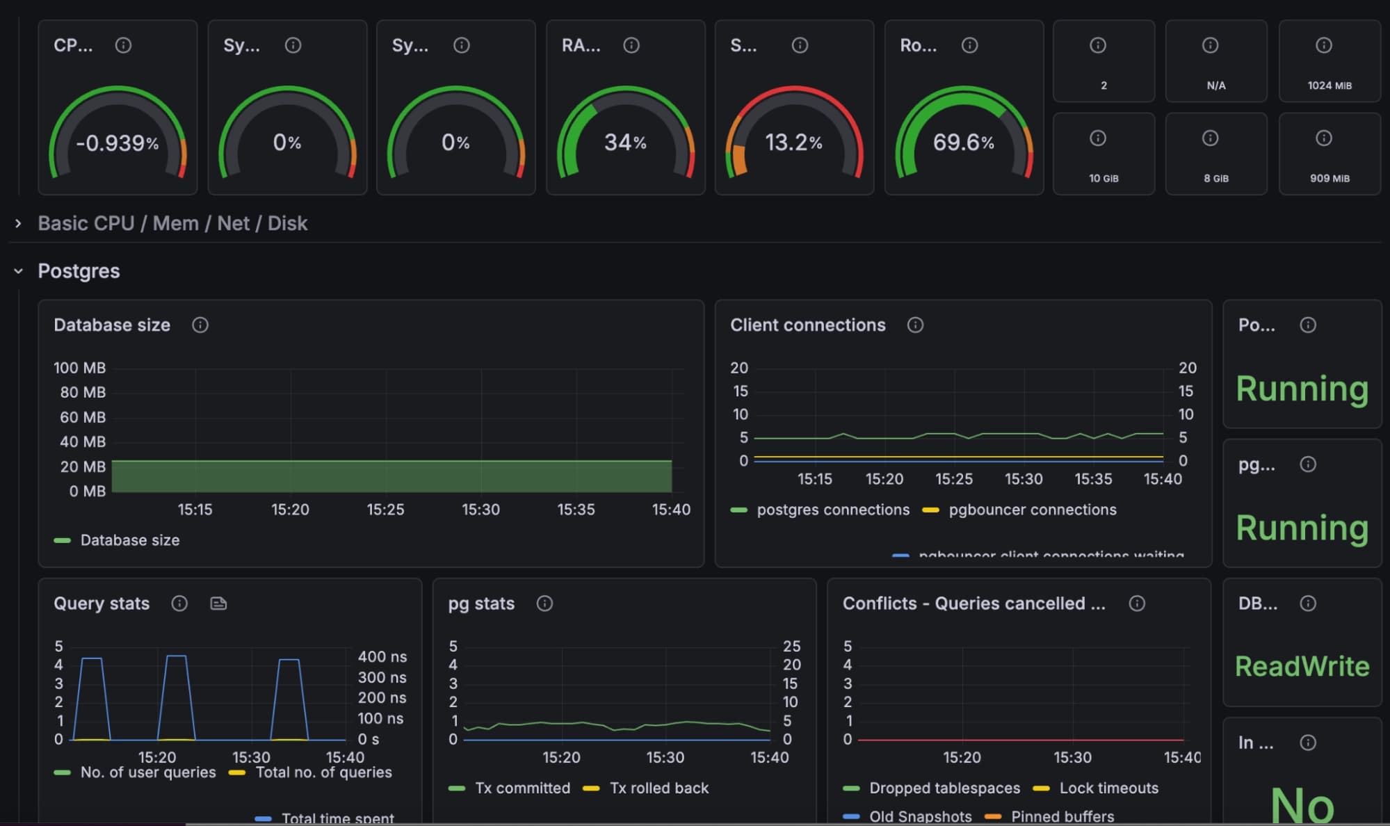Click info icon above the N/A stat
The height and width of the screenshot is (826, 1390).
1210,45
